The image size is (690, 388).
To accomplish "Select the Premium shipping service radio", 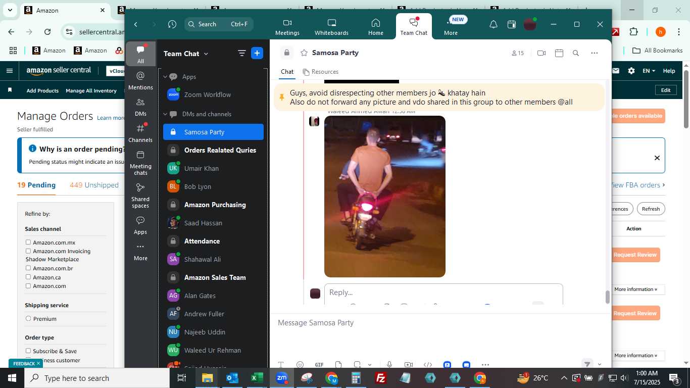I will click(28, 319).
